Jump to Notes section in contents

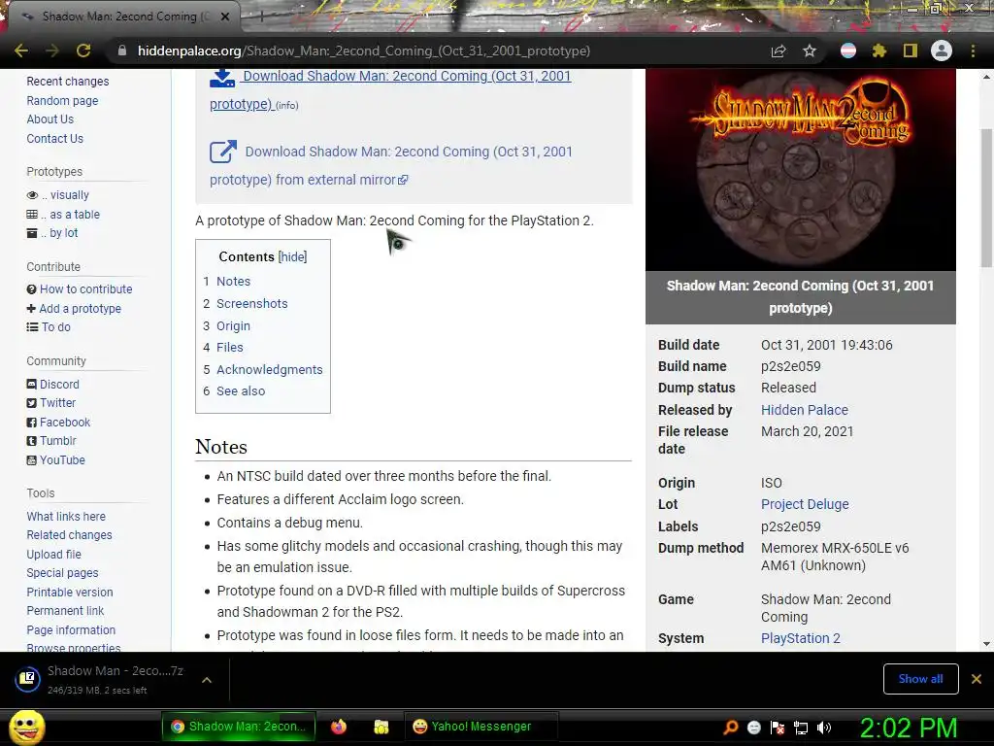[233, 281]
